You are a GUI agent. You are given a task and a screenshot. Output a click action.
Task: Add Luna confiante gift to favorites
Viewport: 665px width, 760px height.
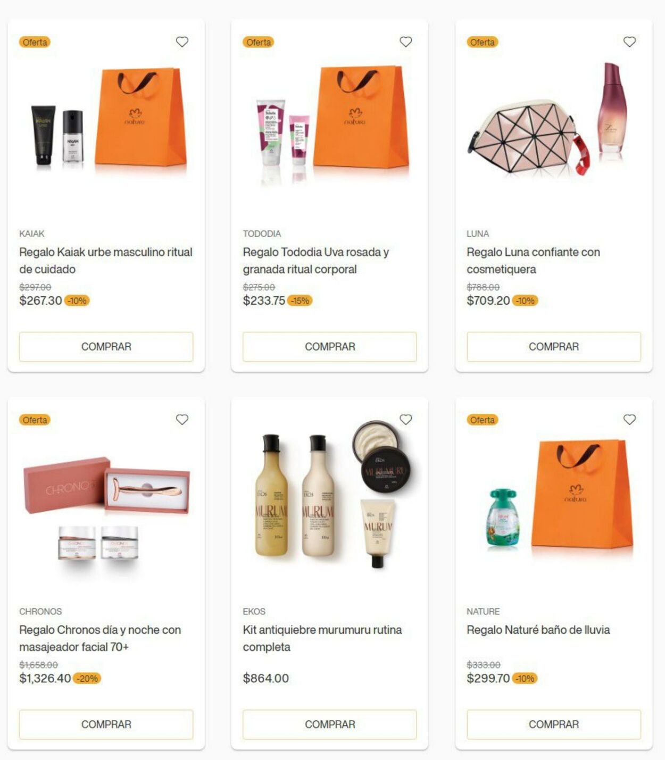pyautogui.click(x=629, y=41)
